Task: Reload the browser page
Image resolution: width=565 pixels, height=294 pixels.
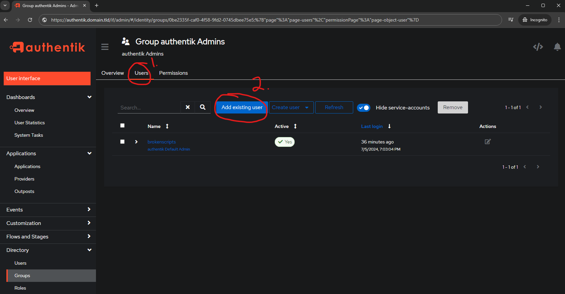Action: coord(30,20)
